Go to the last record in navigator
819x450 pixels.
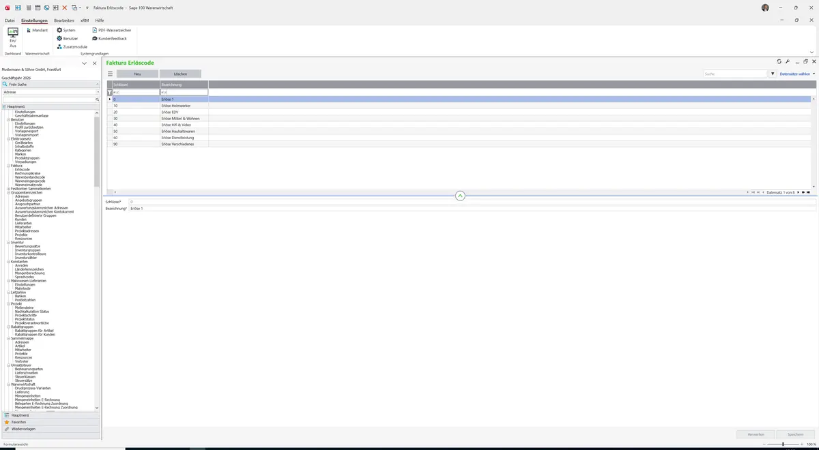pos(809,192)
